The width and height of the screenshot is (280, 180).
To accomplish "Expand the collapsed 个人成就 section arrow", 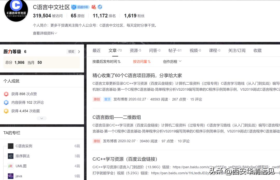I will (41, 118).
